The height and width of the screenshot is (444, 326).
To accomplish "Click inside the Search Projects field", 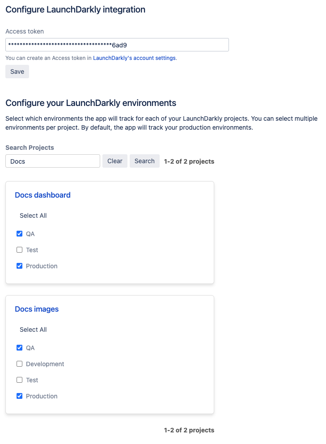I will point(52,161).
